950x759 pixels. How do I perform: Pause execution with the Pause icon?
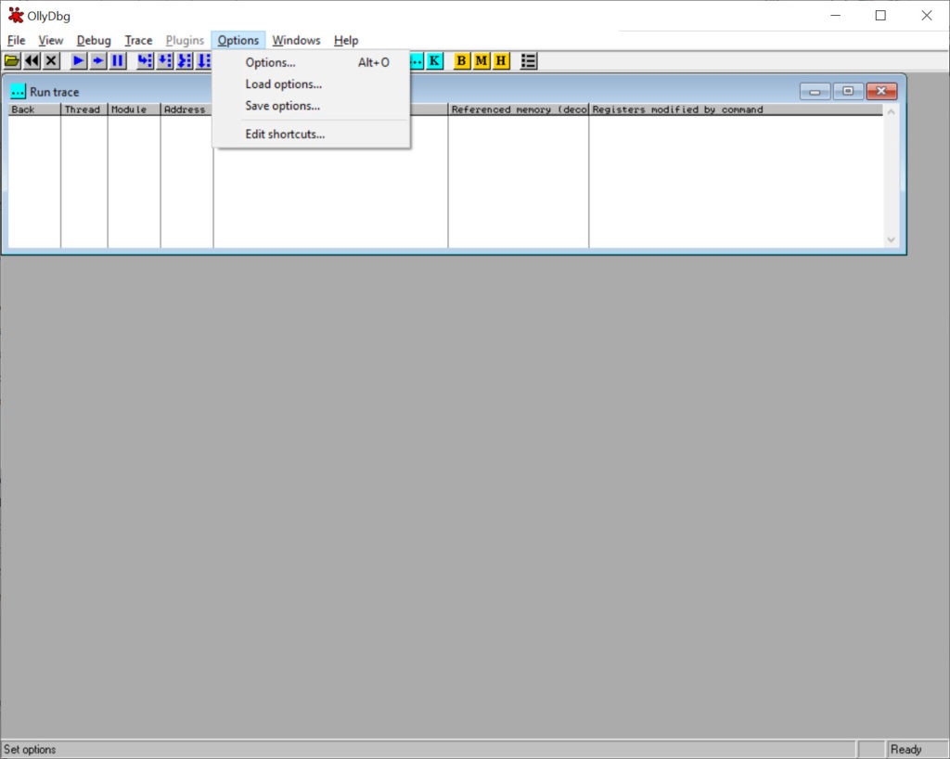pyautogui.click(x=118, y=61)
